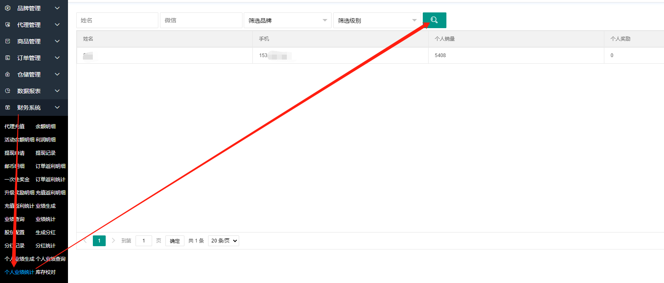Image resolution: width=664 pixels, height=283 pixels.
Task: Click the 财务系统 sidebar icon
Action: coord(7,108)
